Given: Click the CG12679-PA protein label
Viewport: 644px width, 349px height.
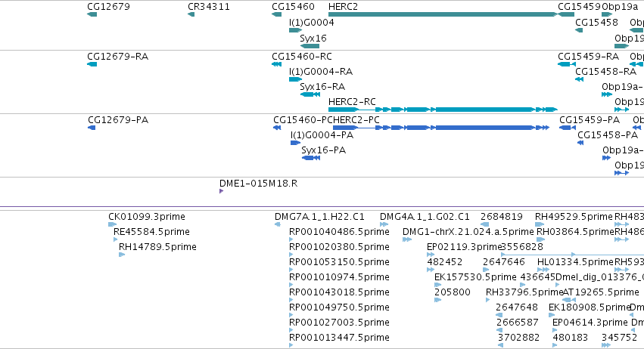Looking at the screenshot, I should 118,120.
